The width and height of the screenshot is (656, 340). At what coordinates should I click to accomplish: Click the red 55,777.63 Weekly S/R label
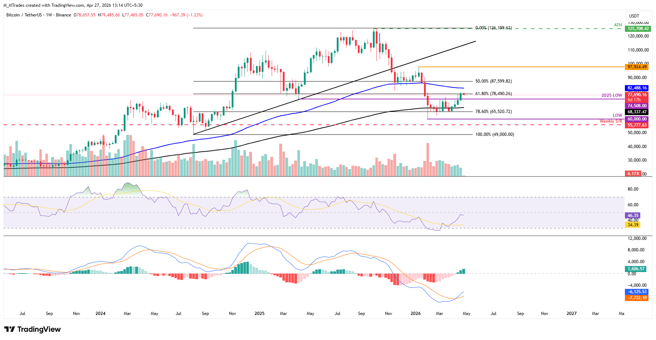pos(637,125)
